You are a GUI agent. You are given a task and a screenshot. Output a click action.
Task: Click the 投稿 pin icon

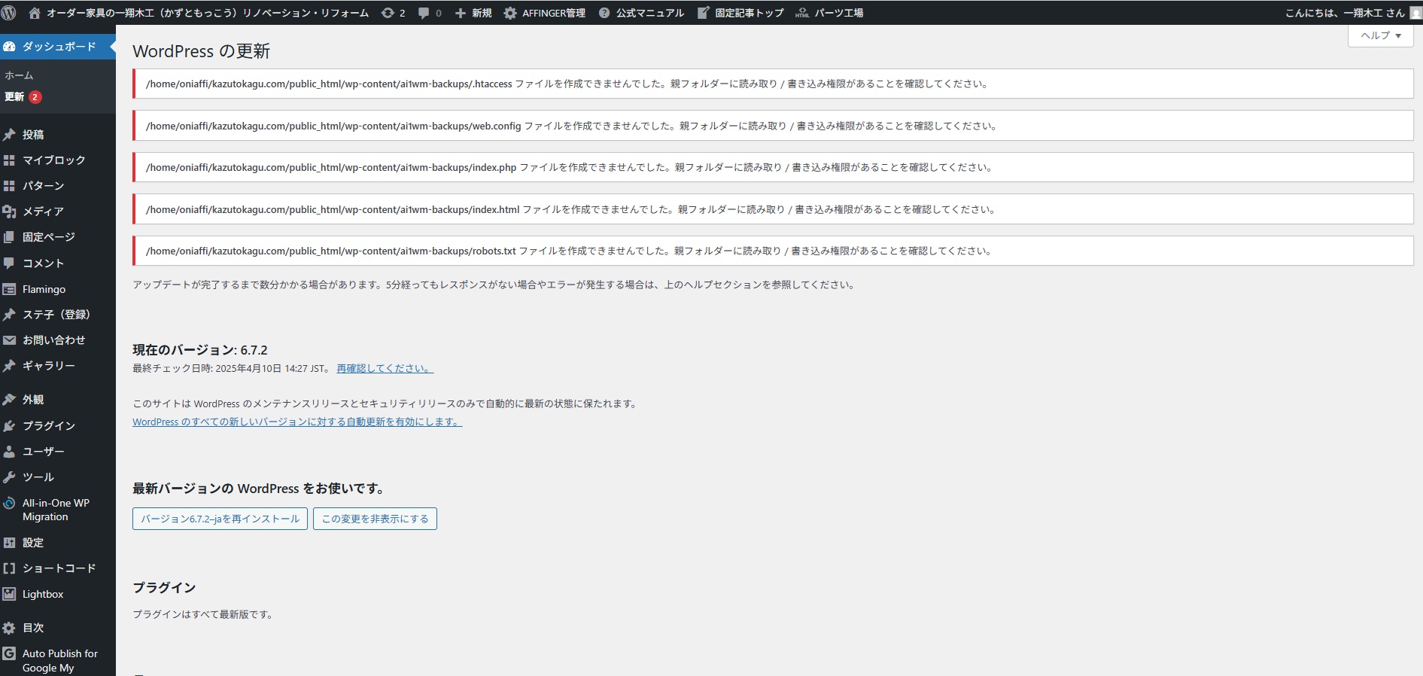coord(9,135)
